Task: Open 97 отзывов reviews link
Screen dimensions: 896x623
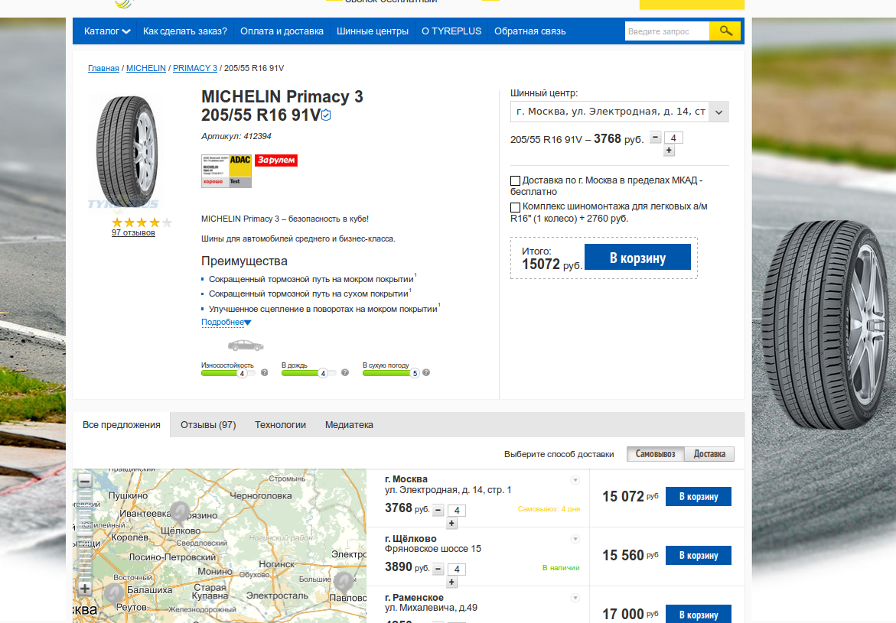Action: 133,232
